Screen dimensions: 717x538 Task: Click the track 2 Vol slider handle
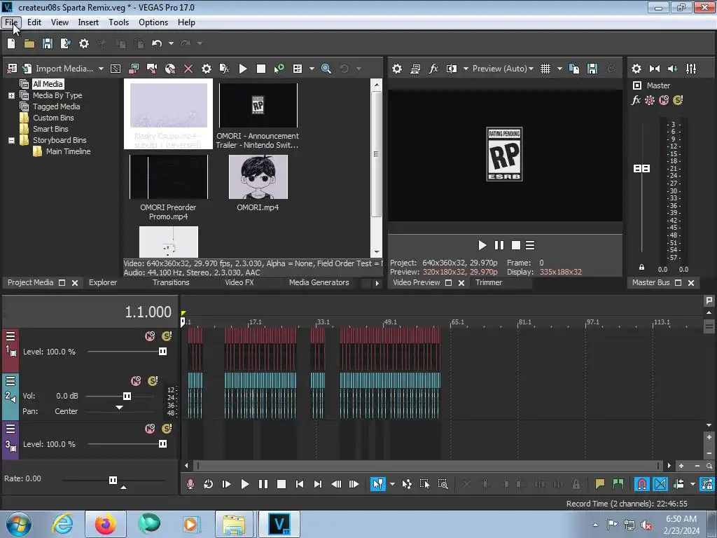[x=127, y=396]
